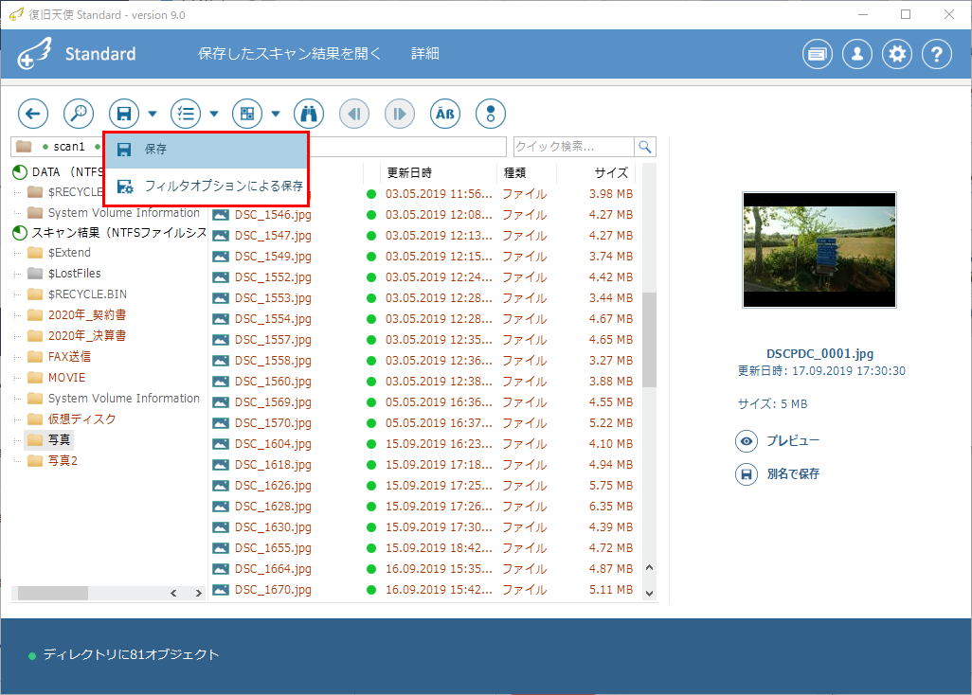
Task: Click the angel wing Standard logo
Action: pyautogui.click(x=34, y=53)
